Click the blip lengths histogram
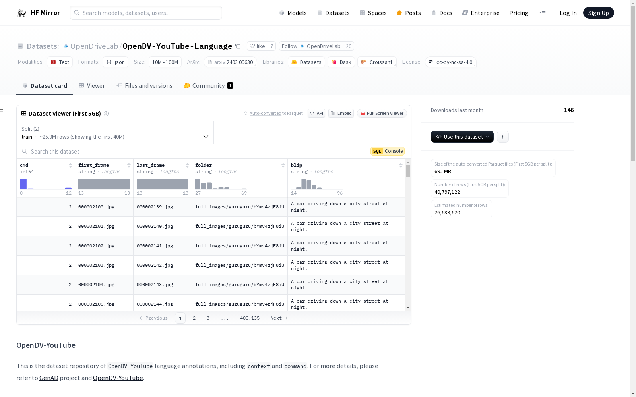Image resolution: width=636 pixels, height=397 pixels. click(x=317, y=184)
